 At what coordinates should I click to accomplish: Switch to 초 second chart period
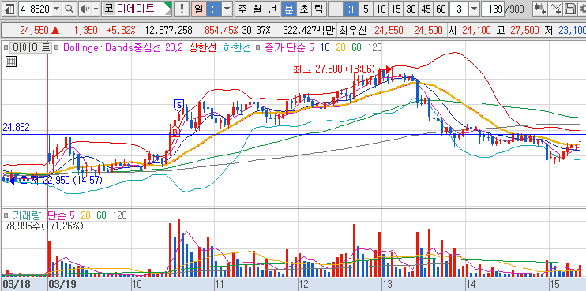303,9
